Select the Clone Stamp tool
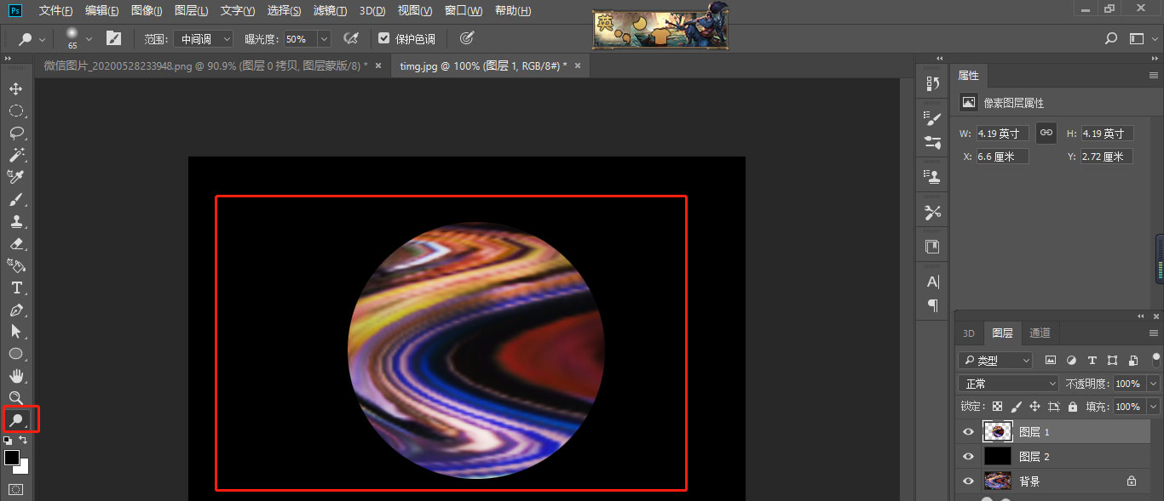 coord(16,221)
